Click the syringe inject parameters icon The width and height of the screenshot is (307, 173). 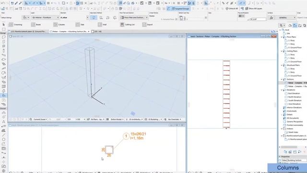[20, 3]
